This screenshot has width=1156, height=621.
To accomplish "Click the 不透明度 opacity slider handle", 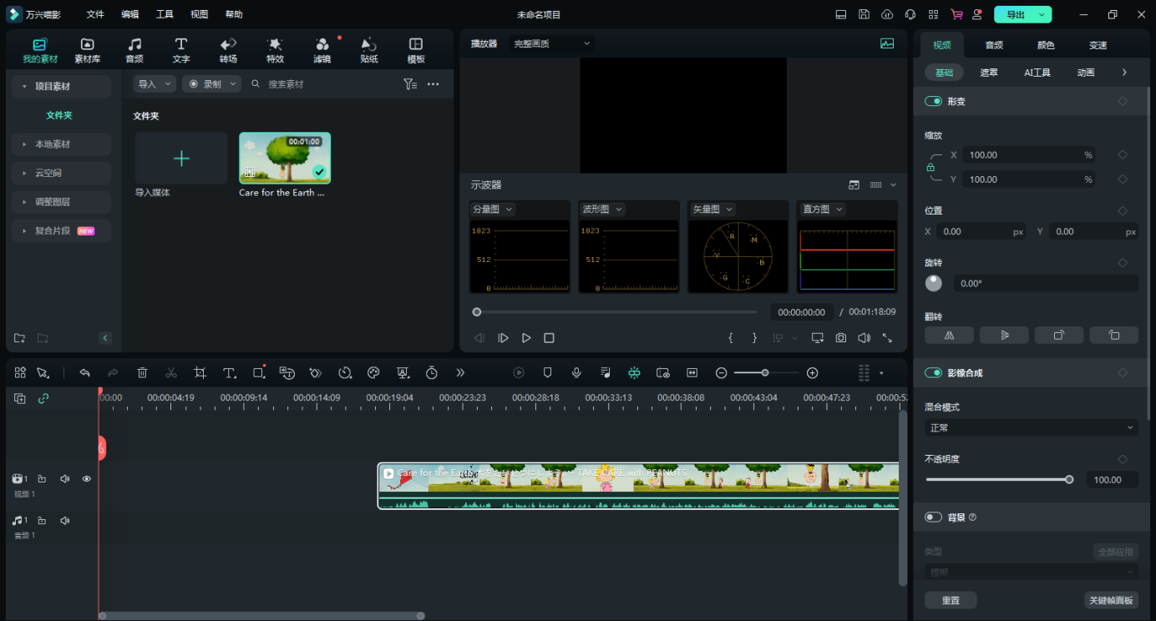I will click(1069, 479).
